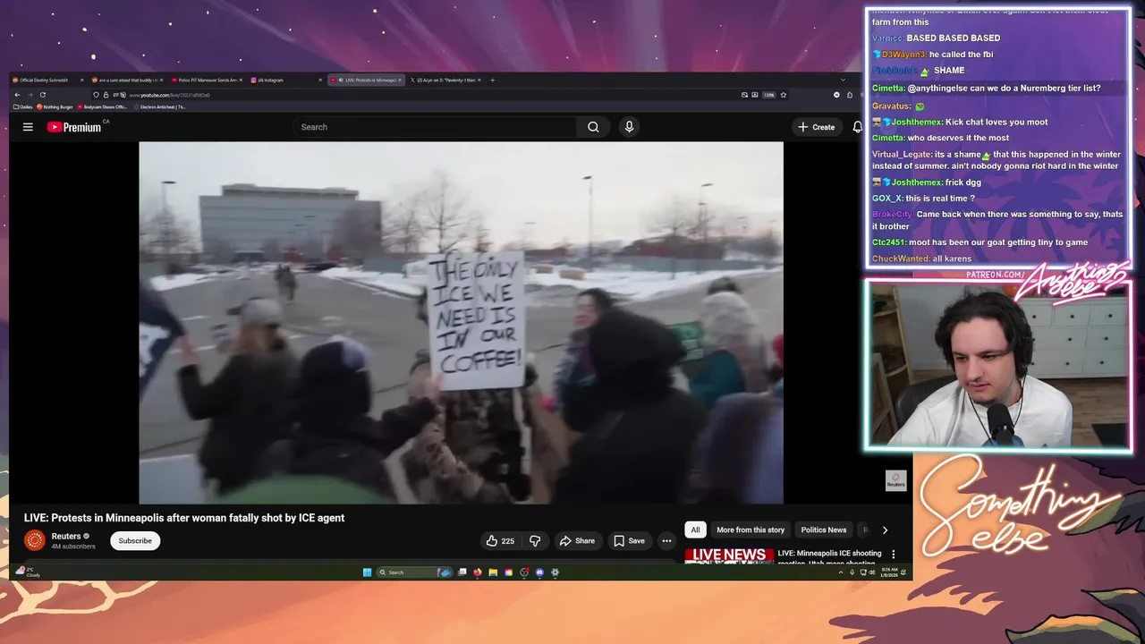Start voice search with microphone icon

pyautogui.click(x=629, y=127)
